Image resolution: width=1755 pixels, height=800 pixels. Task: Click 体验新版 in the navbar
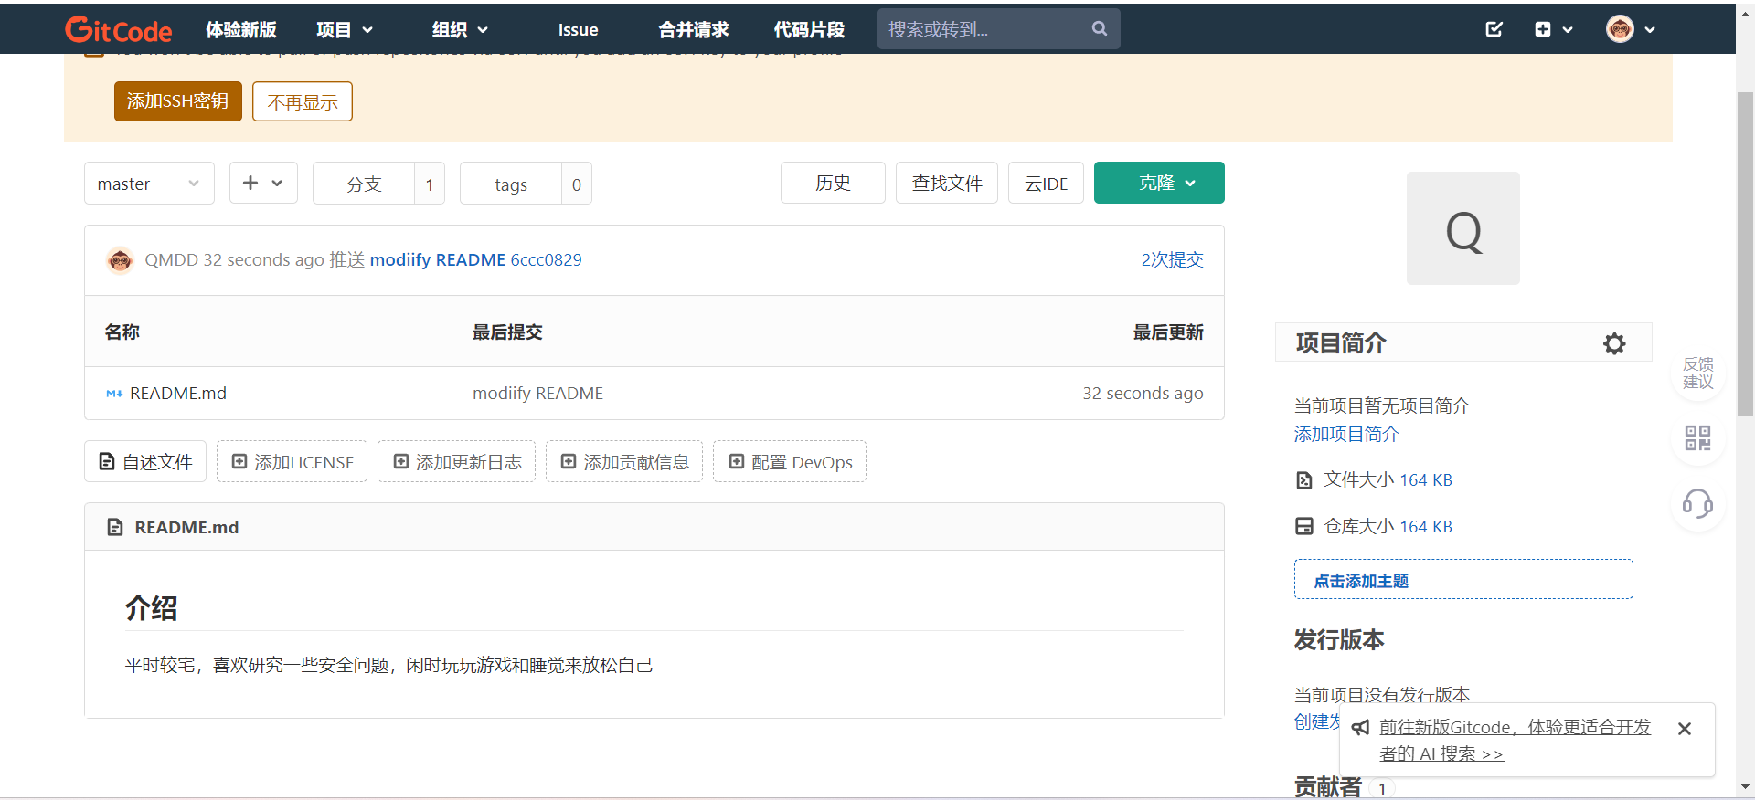pyautogui.click(x=241, y=29)
